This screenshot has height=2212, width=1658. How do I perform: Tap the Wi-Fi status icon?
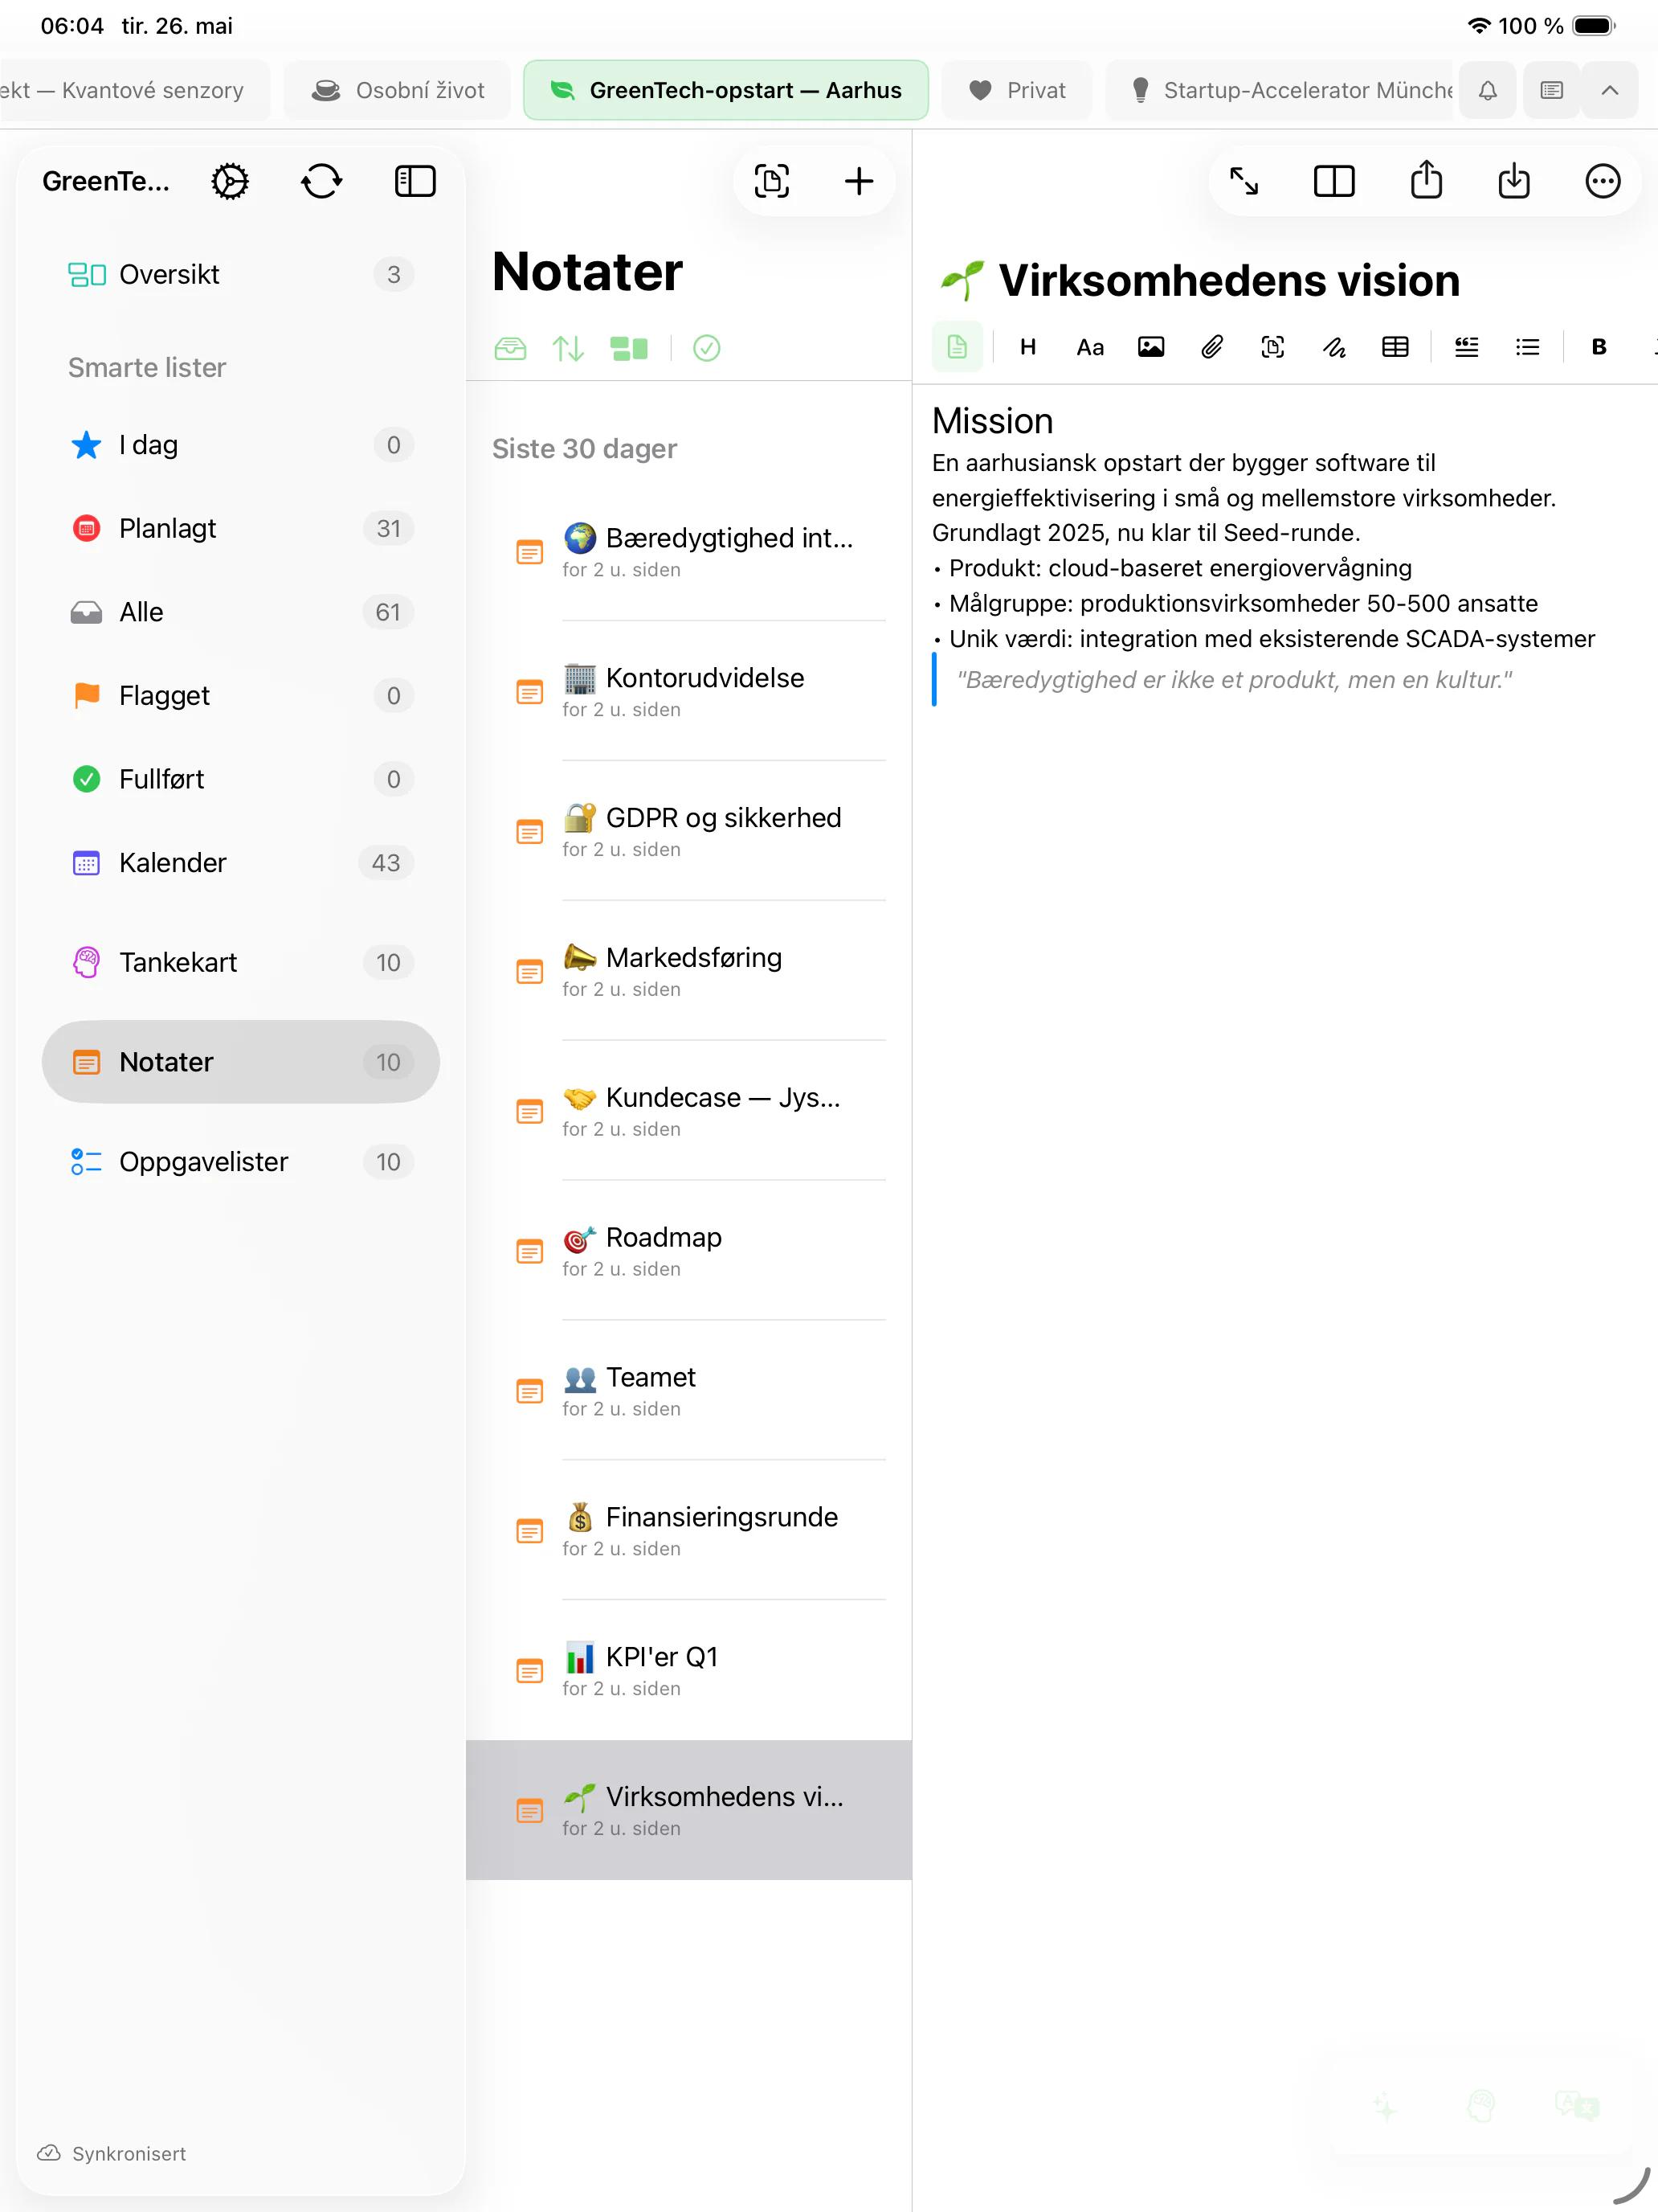(1477, 26)
